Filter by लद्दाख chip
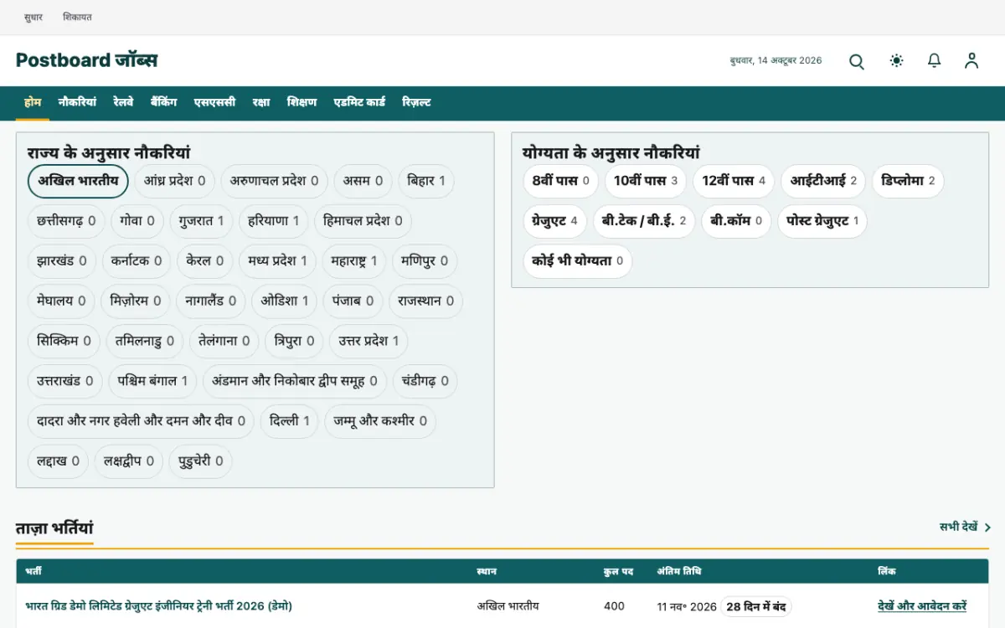1005x628 pixels. coord(58,461)
